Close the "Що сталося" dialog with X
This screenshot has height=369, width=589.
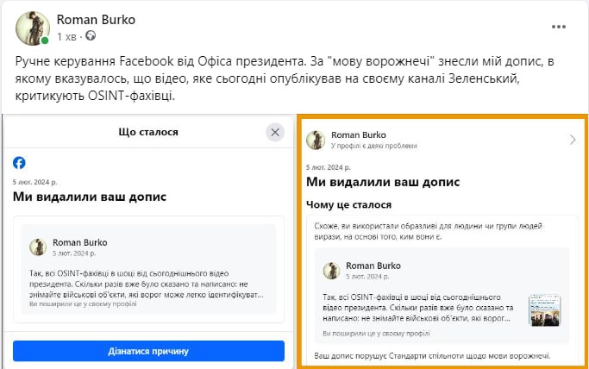point(275,132)
